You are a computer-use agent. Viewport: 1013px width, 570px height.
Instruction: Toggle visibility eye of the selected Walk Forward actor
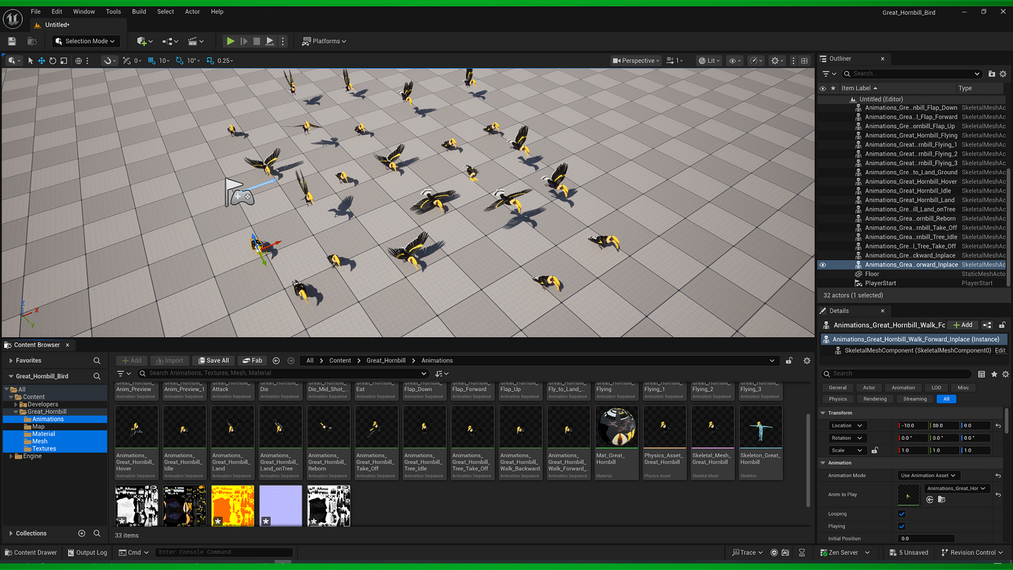[x=823, y=265]
